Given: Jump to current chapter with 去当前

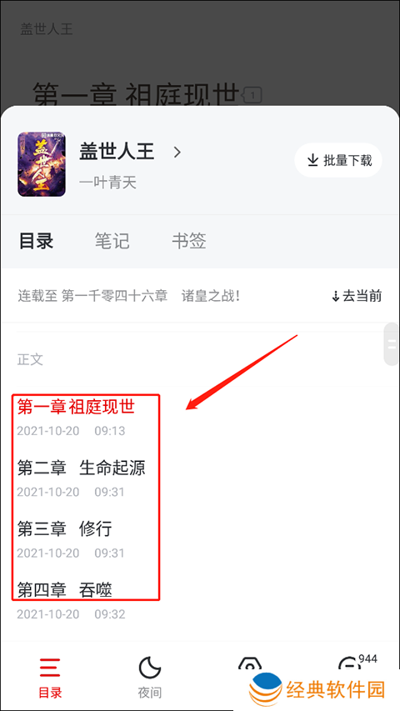Looking at the screenshot, I should tap(357, 296).
